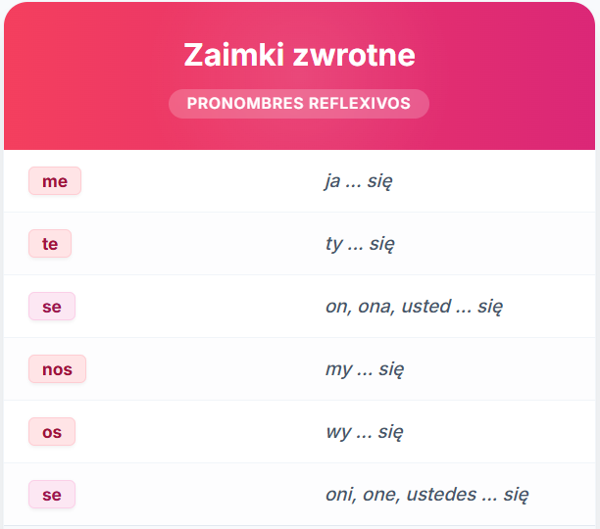Click the 'se' badge beside 'on, ona, usted'
This screenshot has height=529, width=600.
coord(52,307)
